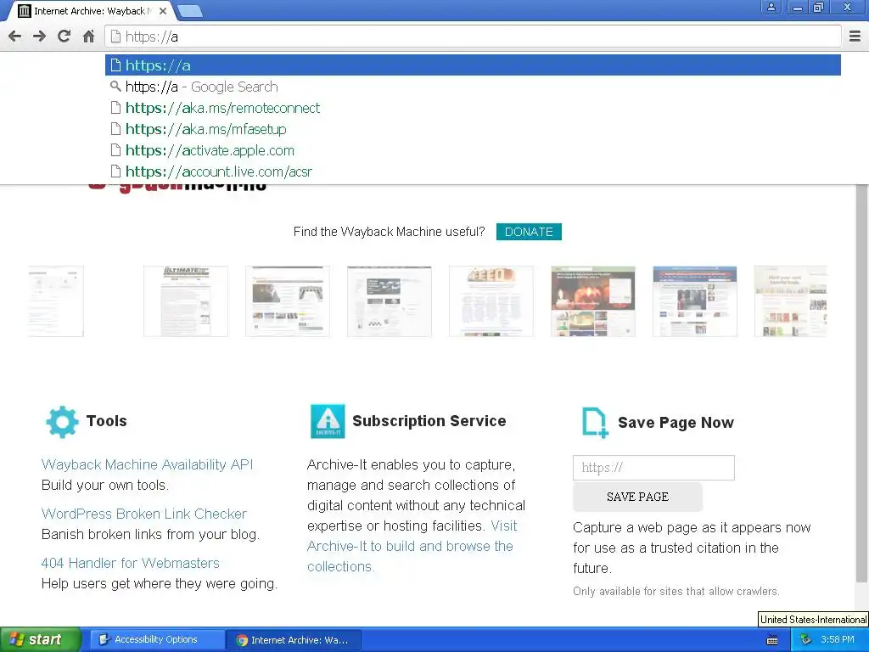Click the Archive-It subscription icon

click(328, 421)
